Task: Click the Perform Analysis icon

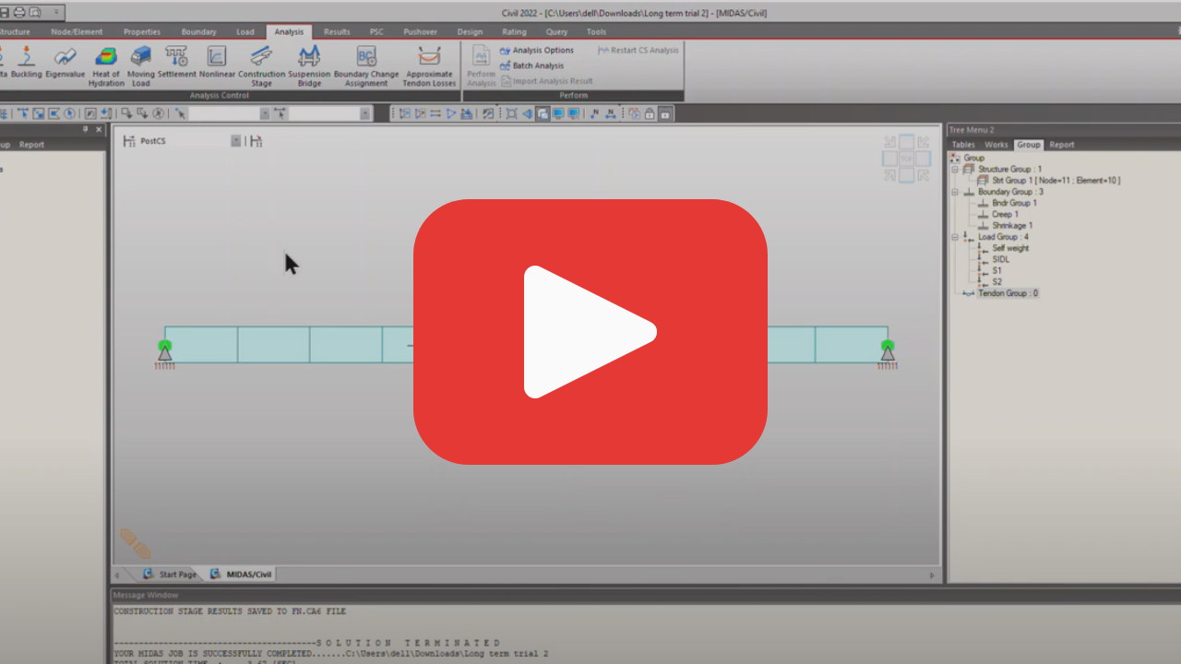Action: 481,66
